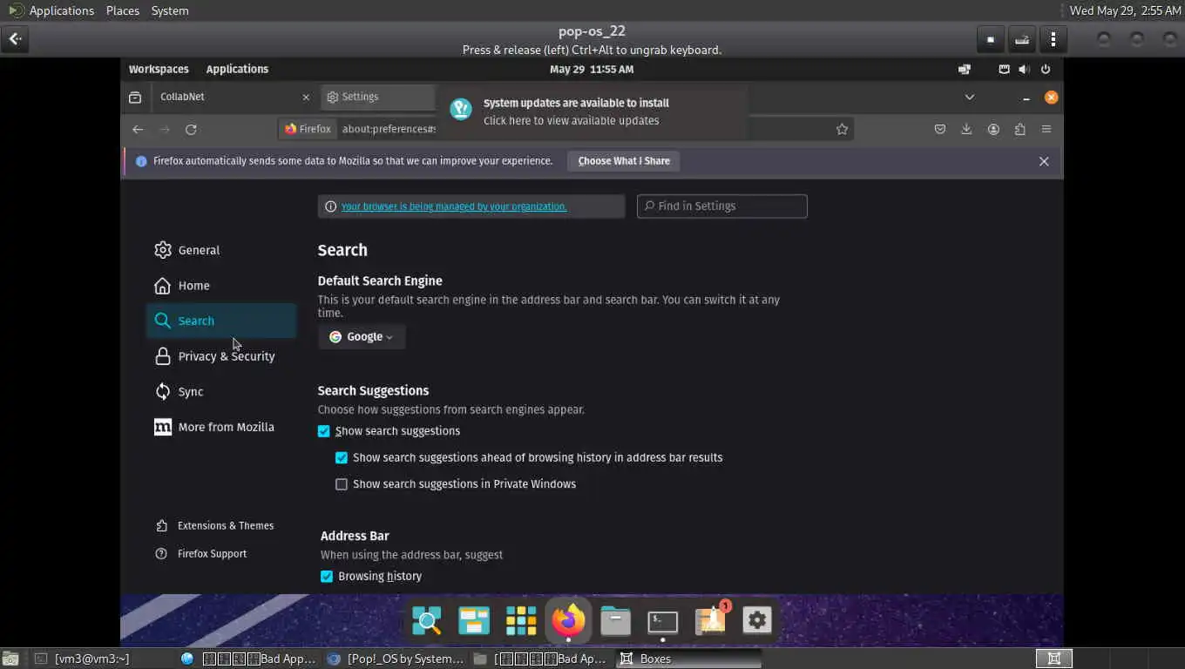Bookmark this page with star icon

point(842,129)
